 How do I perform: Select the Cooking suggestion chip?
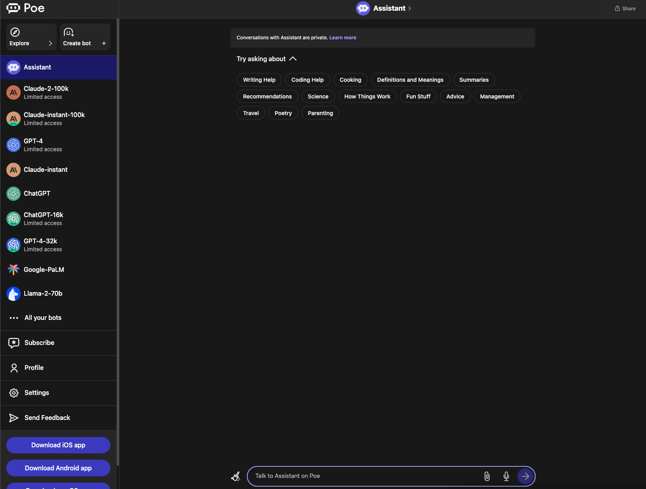(350, 80)
